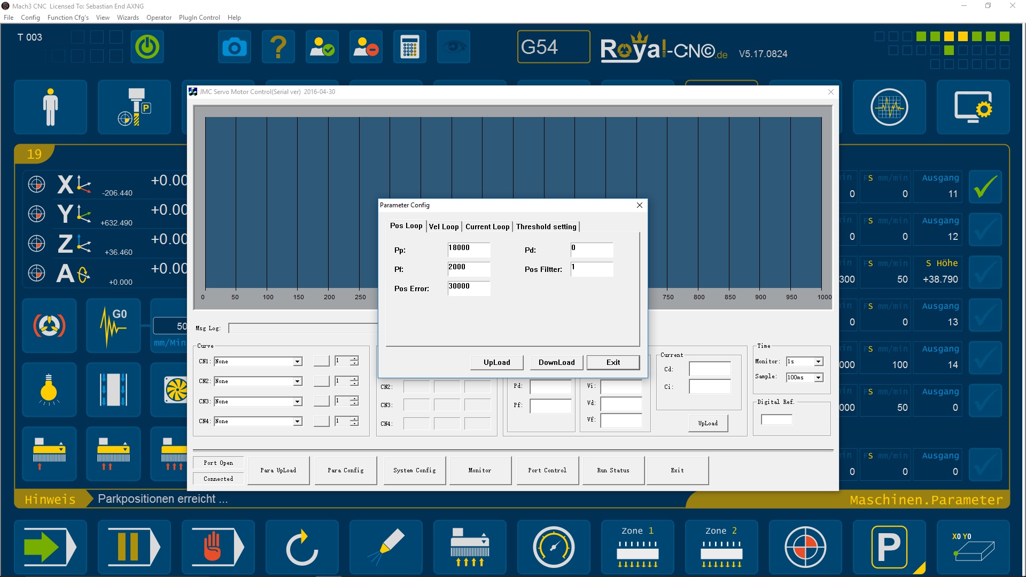Click the parking position P icon

point(889,547)
